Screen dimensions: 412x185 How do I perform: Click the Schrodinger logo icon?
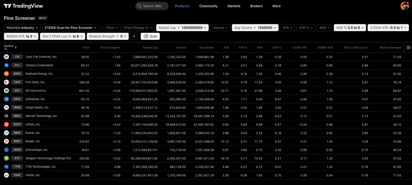click(6, 150)
